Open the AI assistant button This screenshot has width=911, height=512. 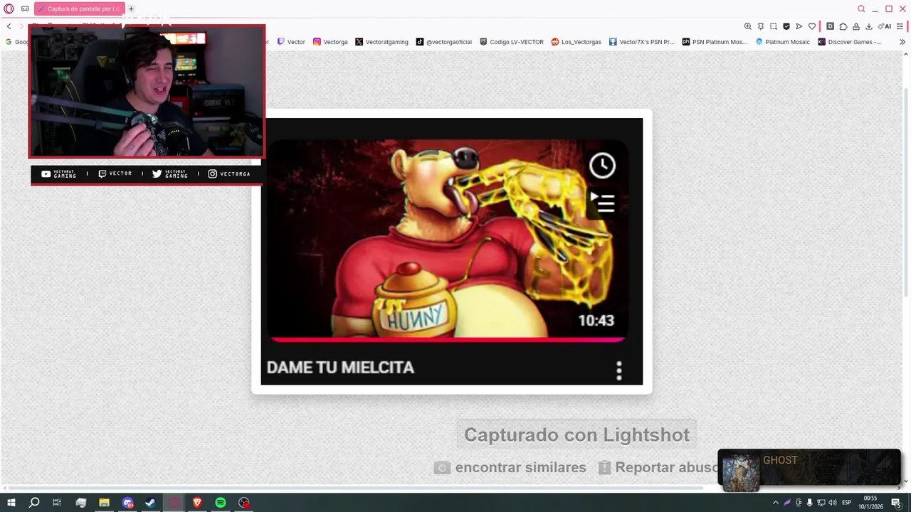tap(885, 26)
